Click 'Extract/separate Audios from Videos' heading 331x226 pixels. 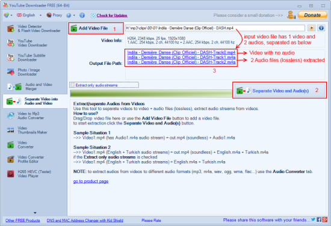109,104
